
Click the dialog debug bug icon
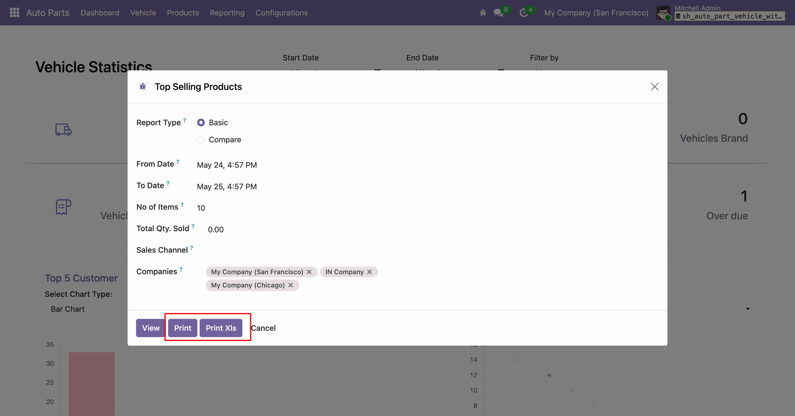tap(143, 87)
